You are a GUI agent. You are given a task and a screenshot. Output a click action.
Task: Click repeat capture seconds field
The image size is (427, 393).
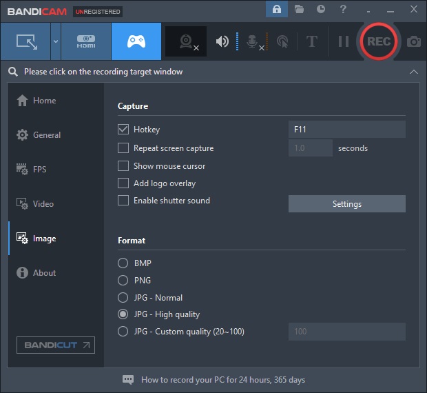[x=311, y=148]
